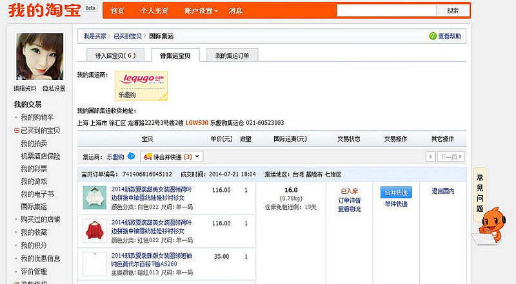
Task: Click the green help question-mark icon
Action: (x=433, y=36)
